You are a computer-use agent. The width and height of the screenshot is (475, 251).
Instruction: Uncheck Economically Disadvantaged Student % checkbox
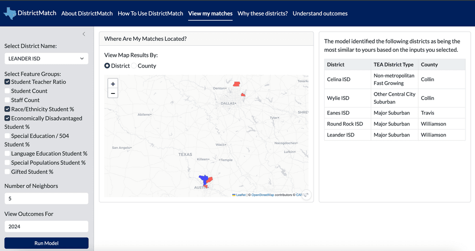pyautogui.click(x=7, y=118)
